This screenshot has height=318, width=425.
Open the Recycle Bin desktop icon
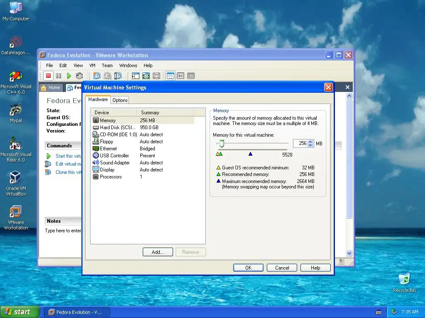404,282
